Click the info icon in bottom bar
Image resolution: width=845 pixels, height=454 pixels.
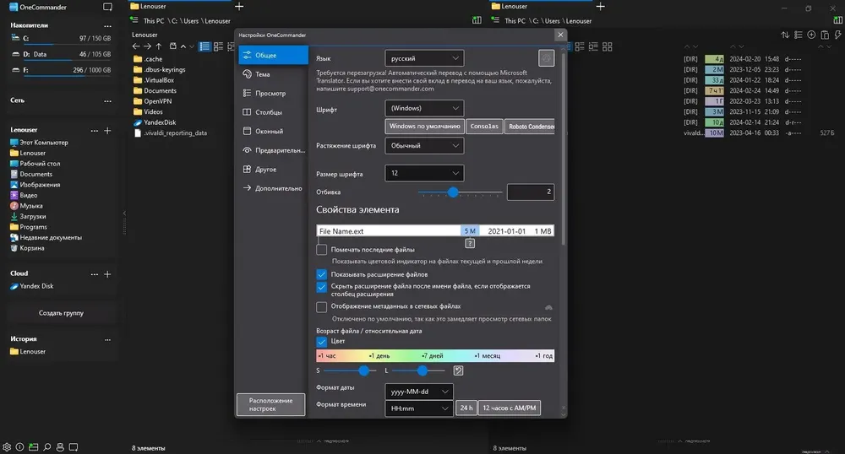20,447
